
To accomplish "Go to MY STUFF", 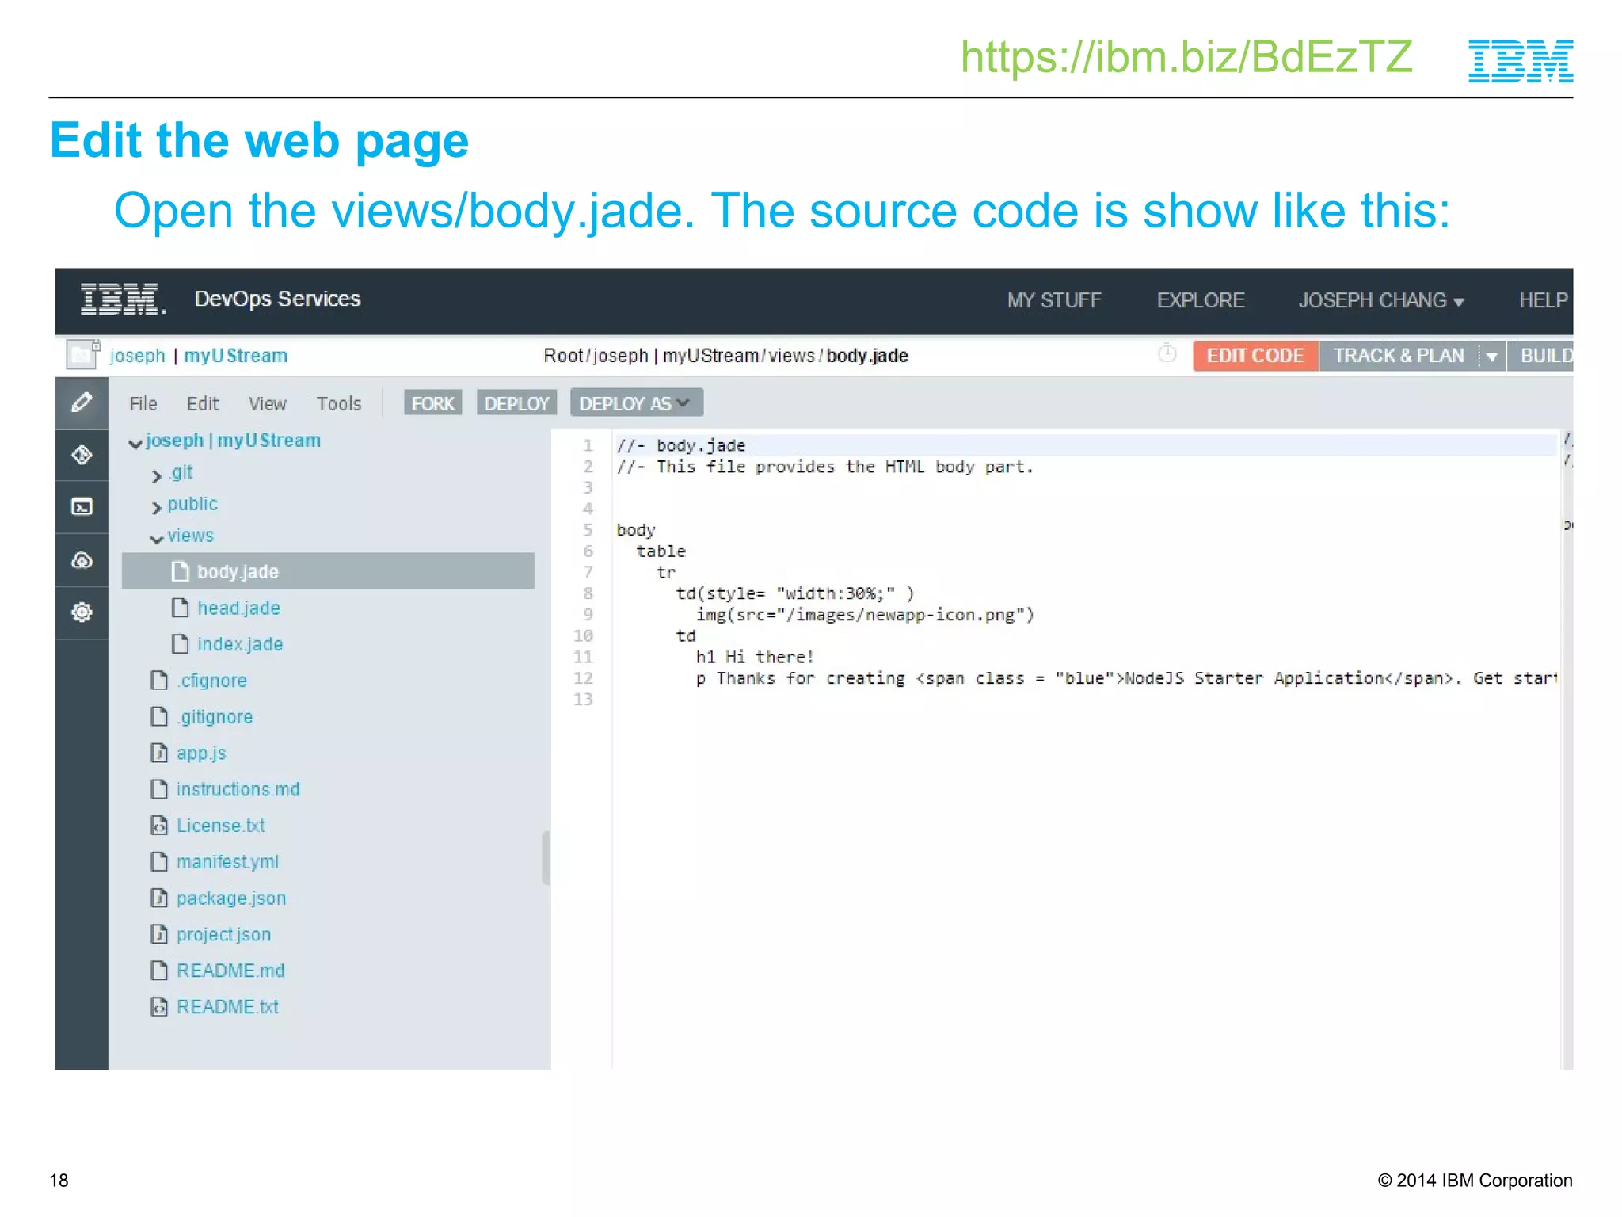I will coord(1054,301).
